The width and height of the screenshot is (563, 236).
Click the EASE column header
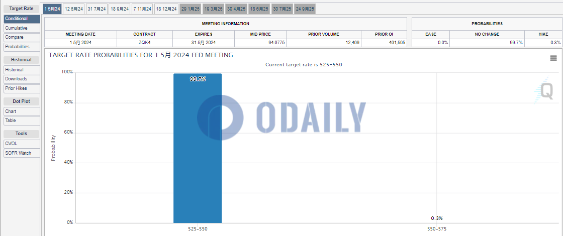(x=430, y=35)
